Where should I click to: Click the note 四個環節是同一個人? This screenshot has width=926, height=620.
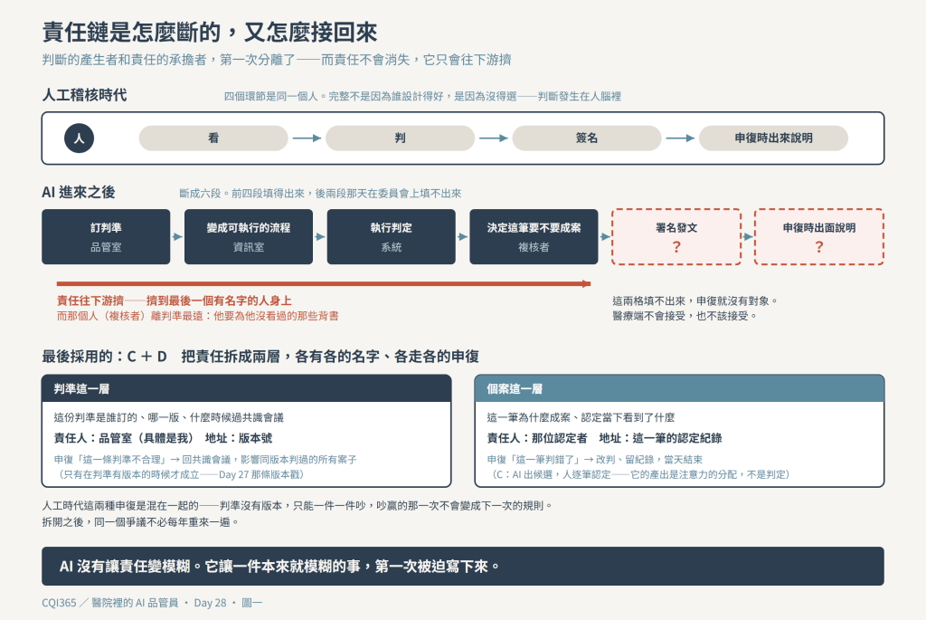coord(422,96)
